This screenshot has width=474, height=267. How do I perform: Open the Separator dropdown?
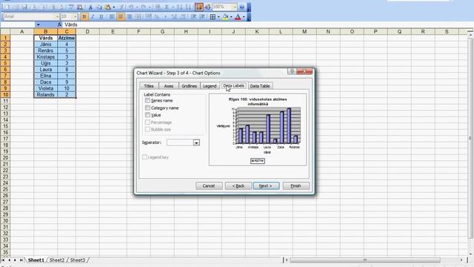pyautogui.click(x=196, y=142)
